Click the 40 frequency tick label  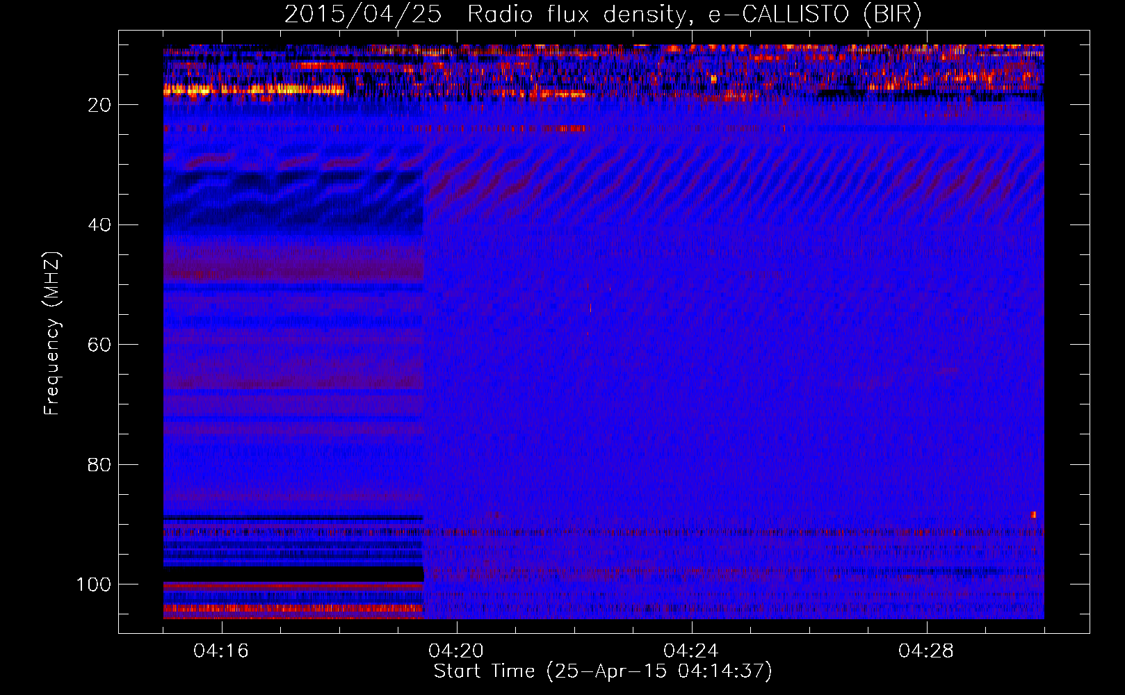99,225
